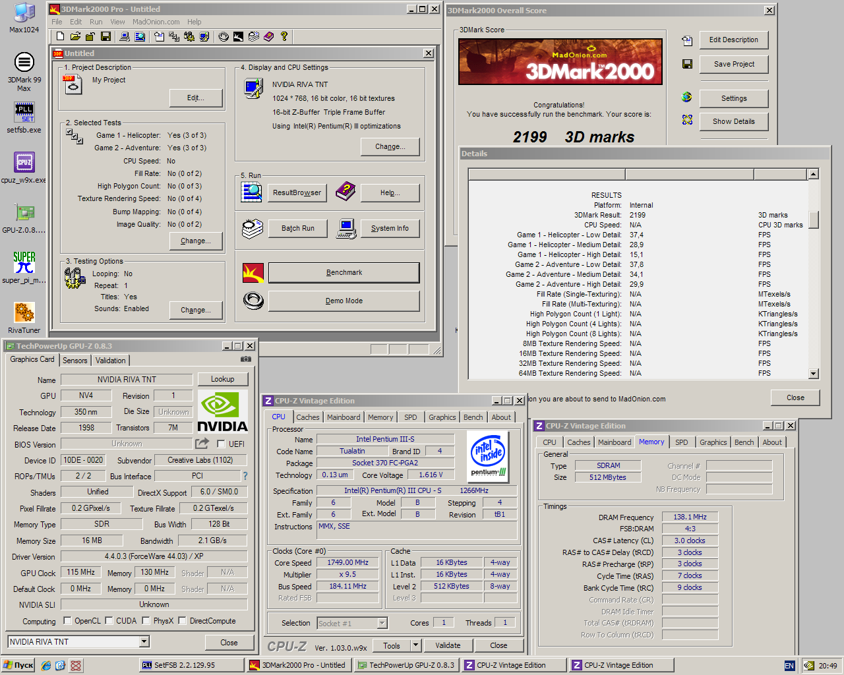Click the 2199 3D marks score text
Image resolution: width=844 pixels, height=675 pixels.
pos(574,137)
